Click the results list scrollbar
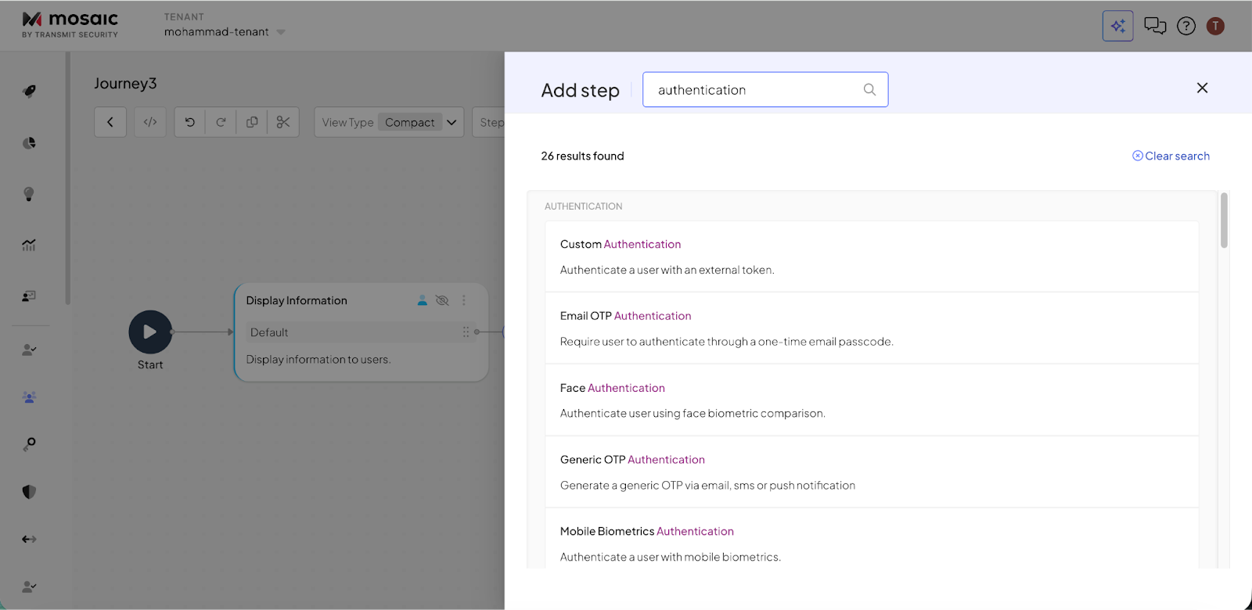 pos(1224,221)
